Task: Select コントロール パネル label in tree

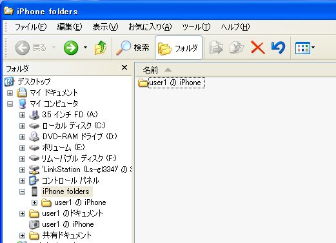Action: [x=70, y=180]
